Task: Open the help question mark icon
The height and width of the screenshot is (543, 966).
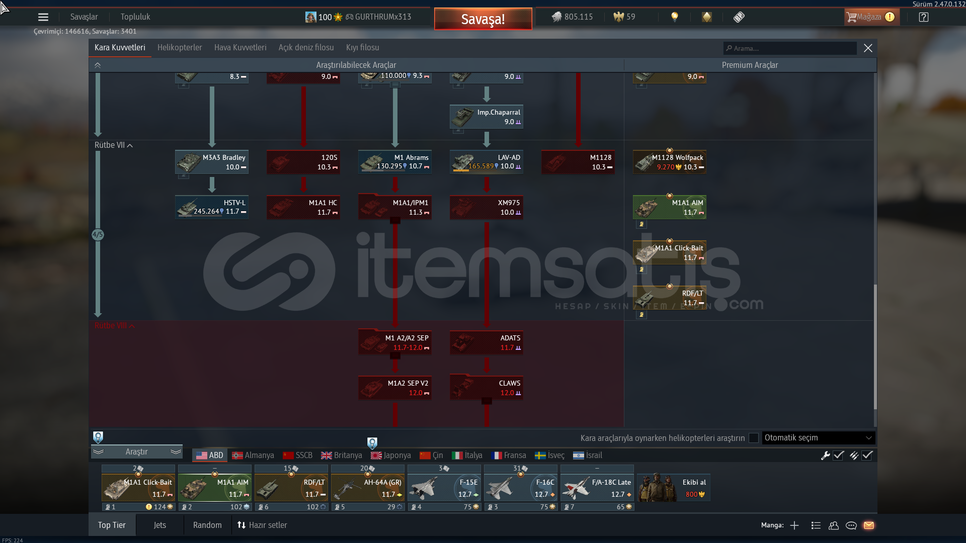Action: (x=924, y=17)
